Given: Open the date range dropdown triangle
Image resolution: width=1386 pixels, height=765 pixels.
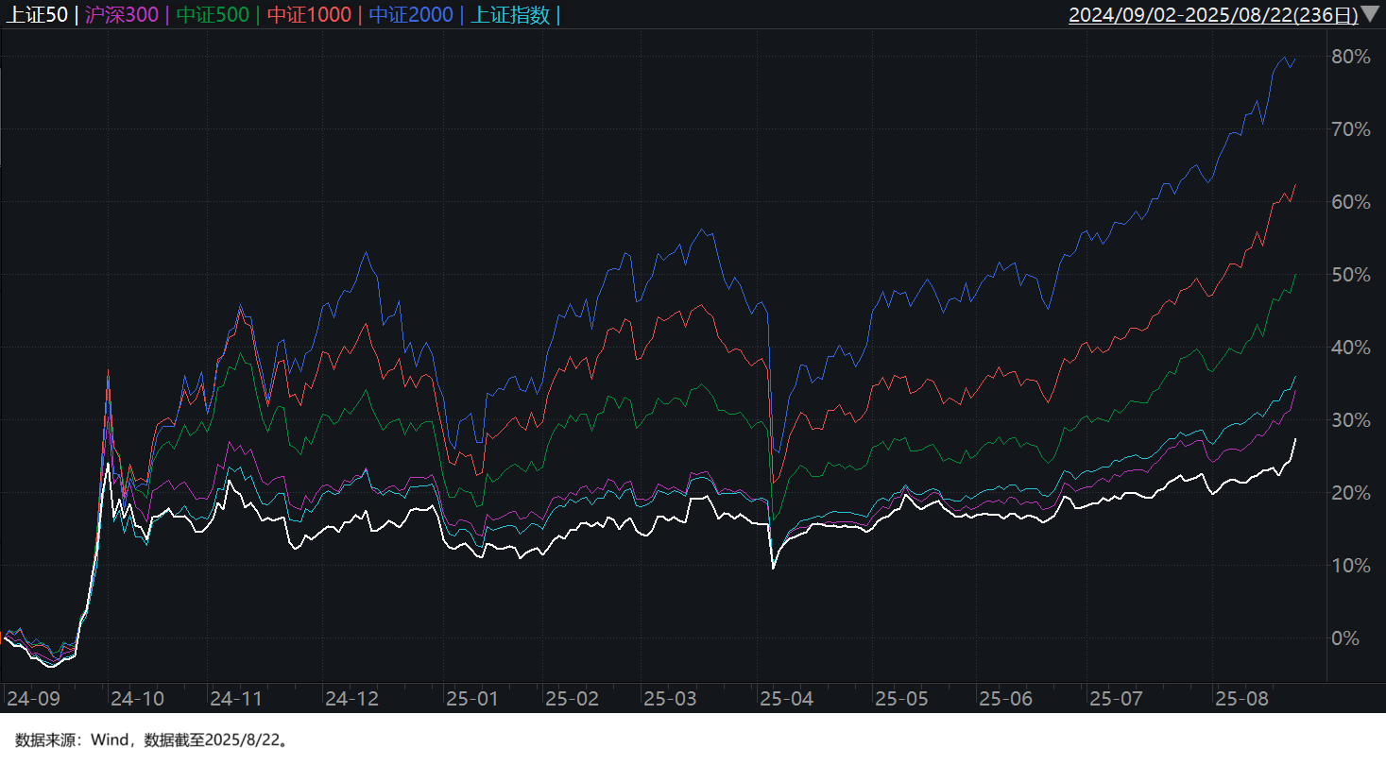Looking at the screenshot, I should (1369, 15).
